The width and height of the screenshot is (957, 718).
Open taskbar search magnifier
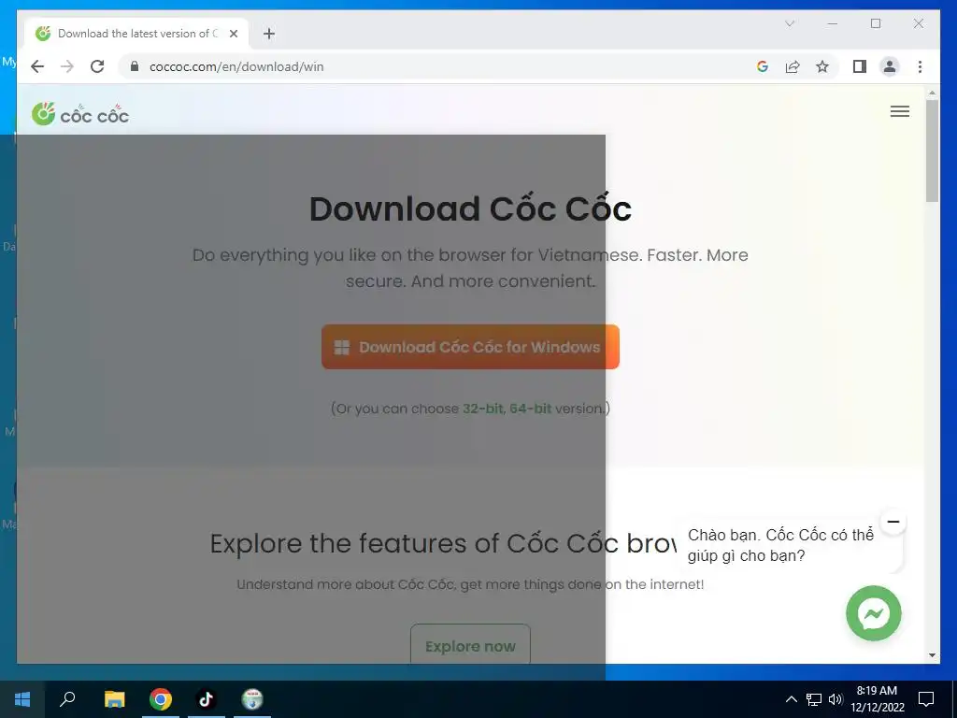[x=67, y=699]
